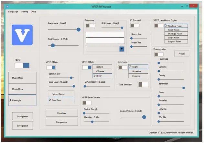Viewport: 204px width, 143px height.
Task: Select Music Mode
Action: 22,78
